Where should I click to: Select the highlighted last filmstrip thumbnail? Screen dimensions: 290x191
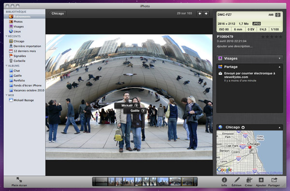pos(188,181)
